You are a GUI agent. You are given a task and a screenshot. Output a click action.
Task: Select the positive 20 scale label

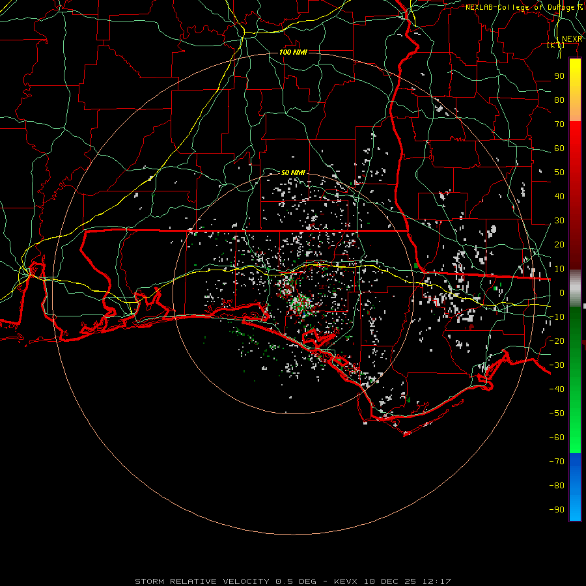559,244
